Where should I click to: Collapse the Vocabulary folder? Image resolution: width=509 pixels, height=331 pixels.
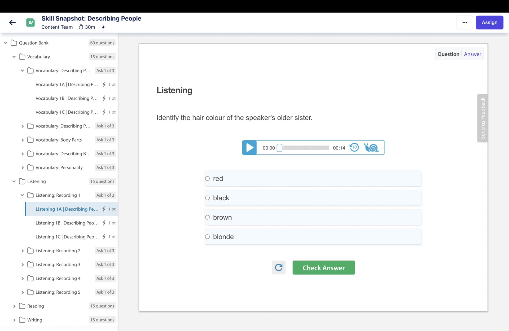pos(14,57)
